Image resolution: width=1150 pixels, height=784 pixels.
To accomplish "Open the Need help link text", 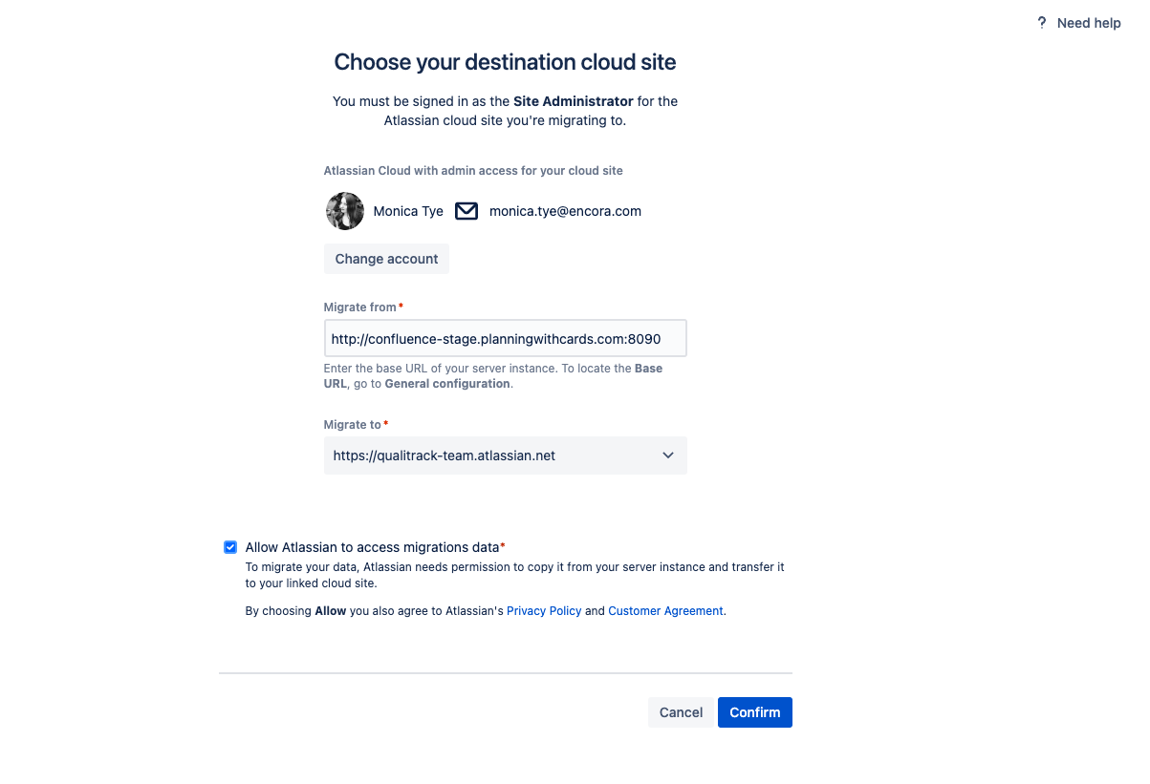I will click(1089, 23).
